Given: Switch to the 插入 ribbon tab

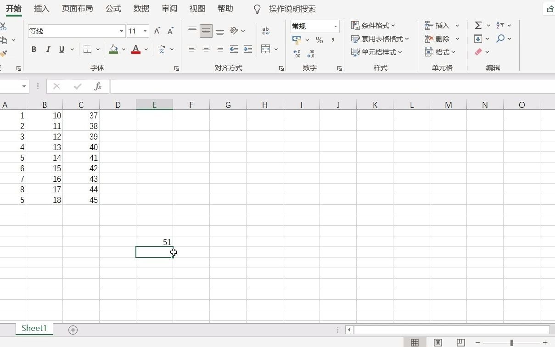Looking at the screenshot, I should [41, 8].
